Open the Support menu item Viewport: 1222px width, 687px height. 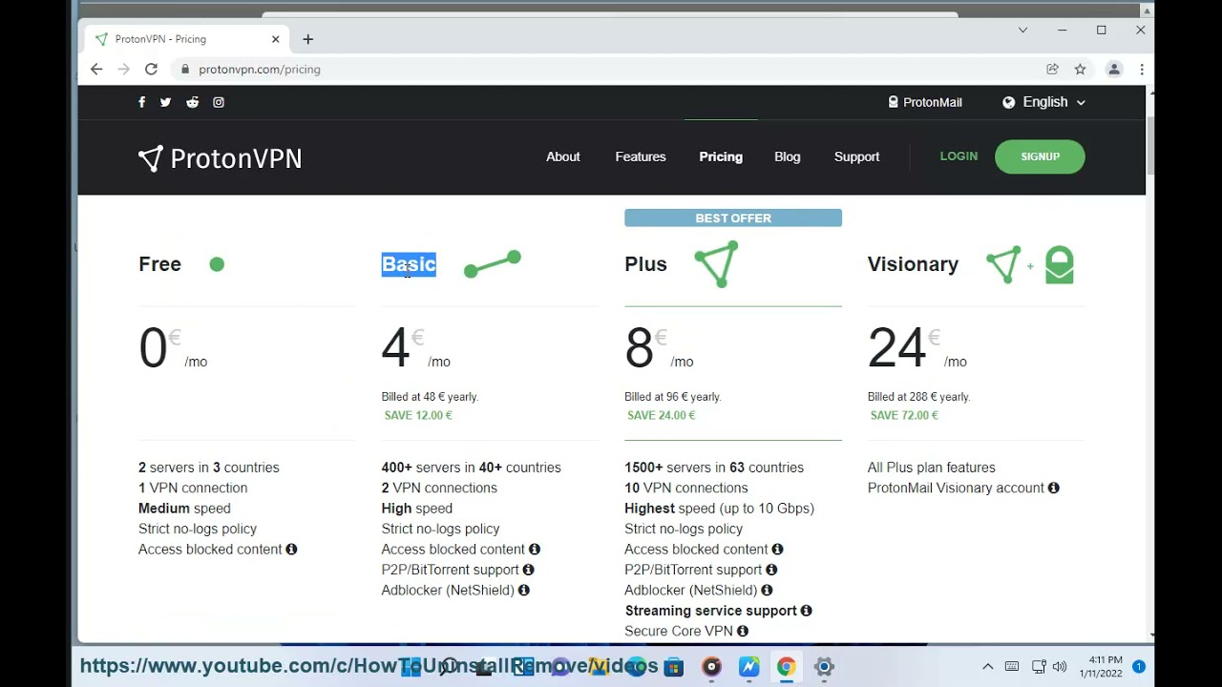(856, 156)
